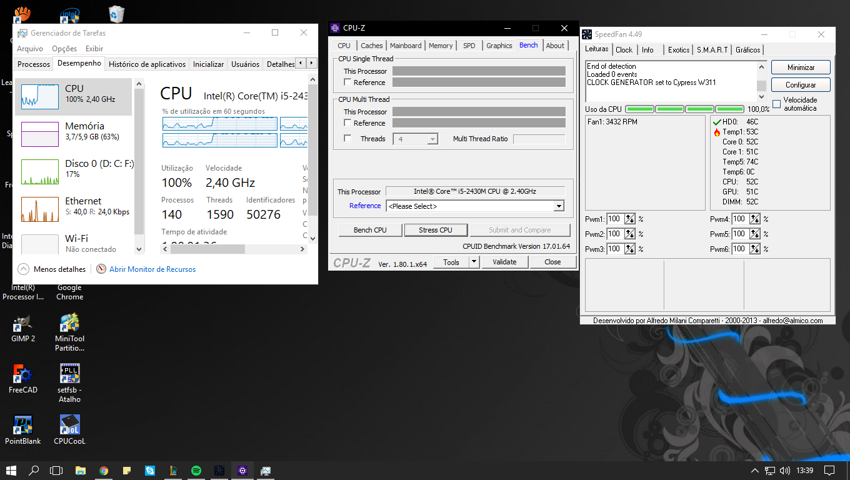
Task: Select the FreeCAD desktop icon
Action: pos(23,379)
